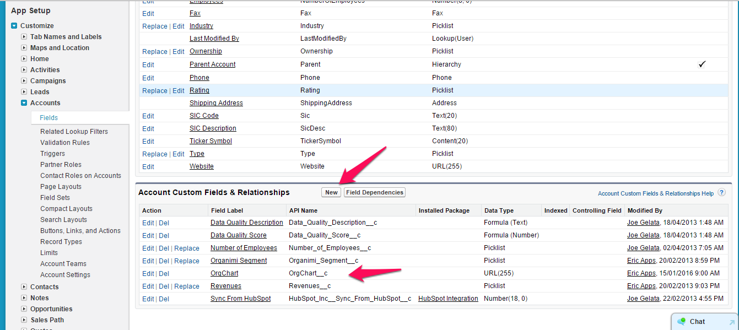
Task: Click Replace for the Rating field
Action: point(155,90)
